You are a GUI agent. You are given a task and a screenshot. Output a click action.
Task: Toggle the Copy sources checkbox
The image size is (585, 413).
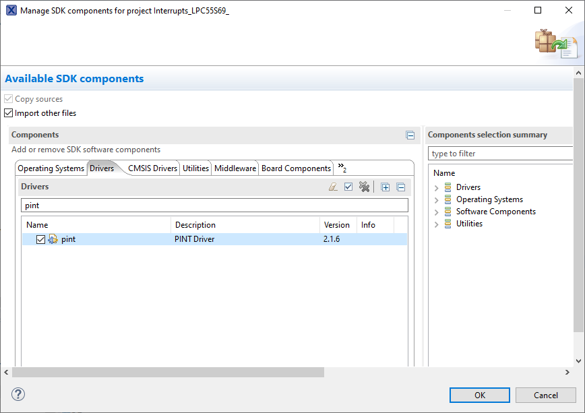tap(9, 99)
